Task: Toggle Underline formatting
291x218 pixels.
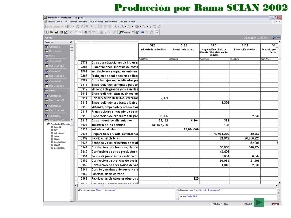Action: pyautogui.click(x=95, y=27)
